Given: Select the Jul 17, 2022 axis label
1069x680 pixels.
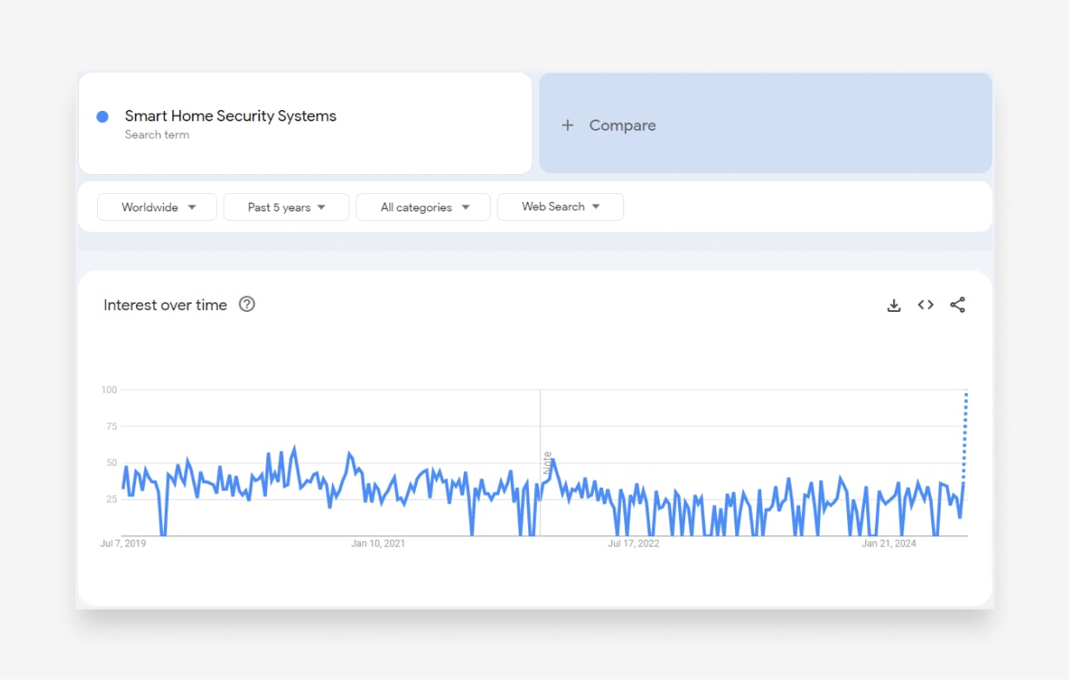Looking at the screenshot, I should [634, 544].
